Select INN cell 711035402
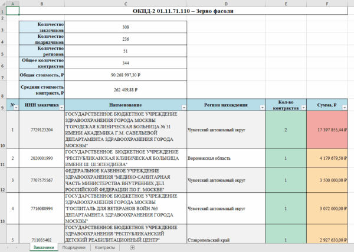Image resolution: width=354 pixels, height=252 pixels. [x=42, y=234]
